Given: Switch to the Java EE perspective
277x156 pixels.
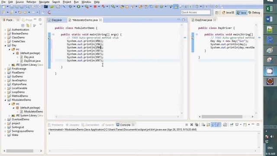Looking at the screenshot, I should tap(228, 13).
